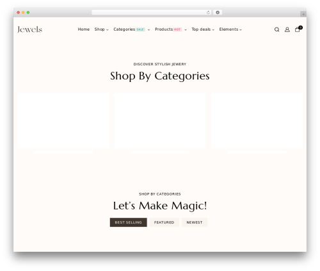
Task: Click the green maximize window button
Action: (28, 12)
